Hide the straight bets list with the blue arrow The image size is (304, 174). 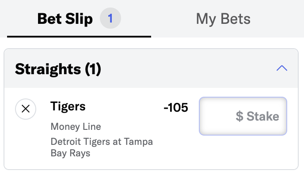282,68
